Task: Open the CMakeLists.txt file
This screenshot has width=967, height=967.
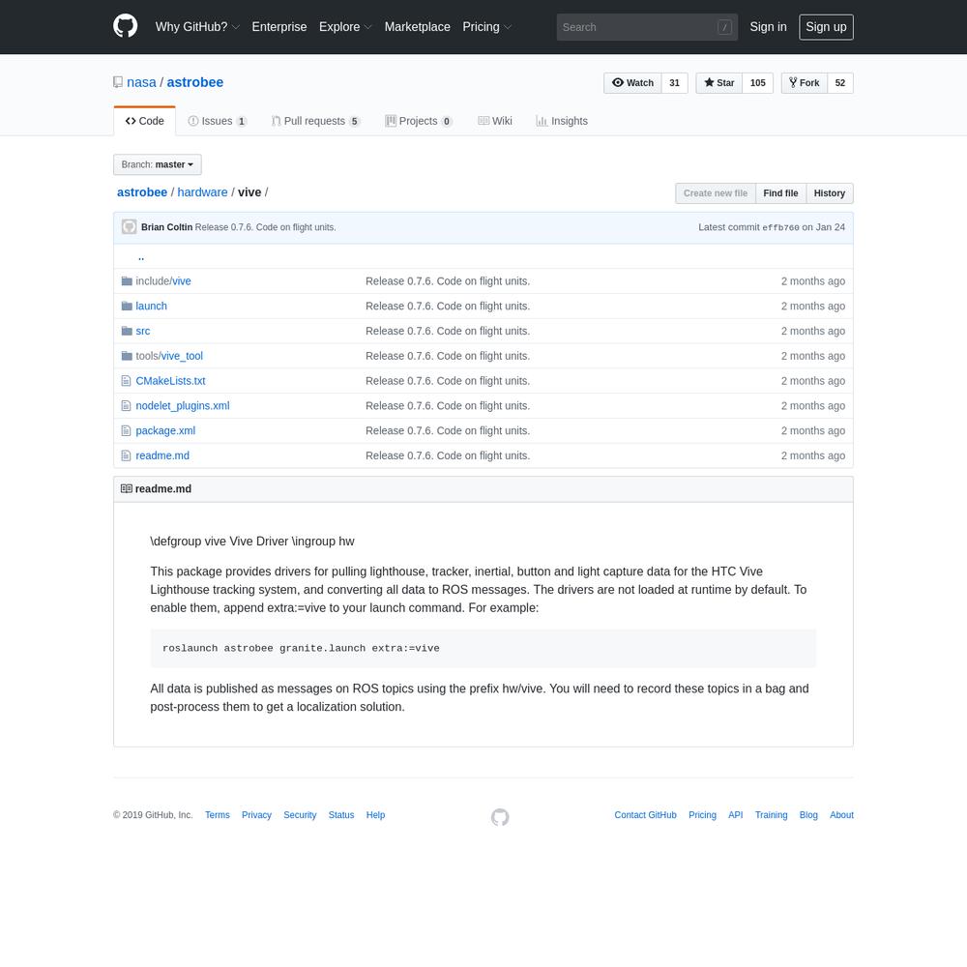Action: [x=170, y=381]
